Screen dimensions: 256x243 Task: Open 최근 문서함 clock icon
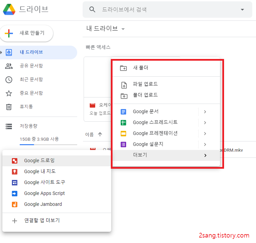(9, 80)
